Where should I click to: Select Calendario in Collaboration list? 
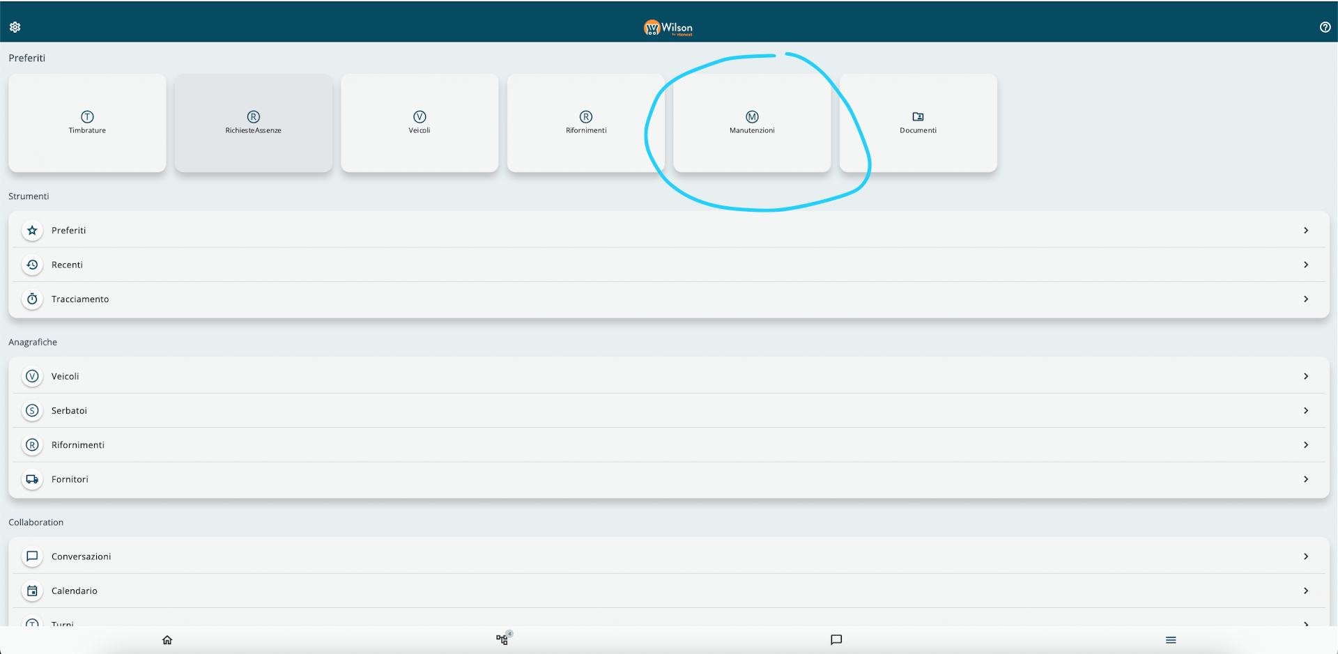pos(74,591)
